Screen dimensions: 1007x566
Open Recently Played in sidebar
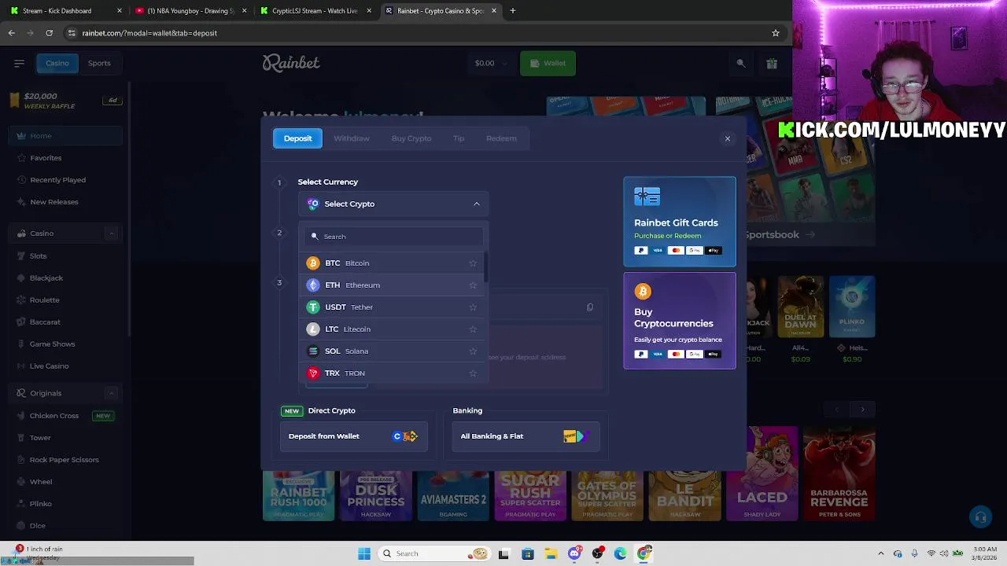pyautogui.click(x=65, y=180)
